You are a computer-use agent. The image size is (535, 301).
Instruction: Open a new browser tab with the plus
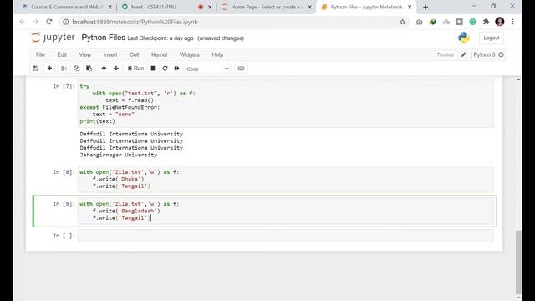click(x=425, y=7)
